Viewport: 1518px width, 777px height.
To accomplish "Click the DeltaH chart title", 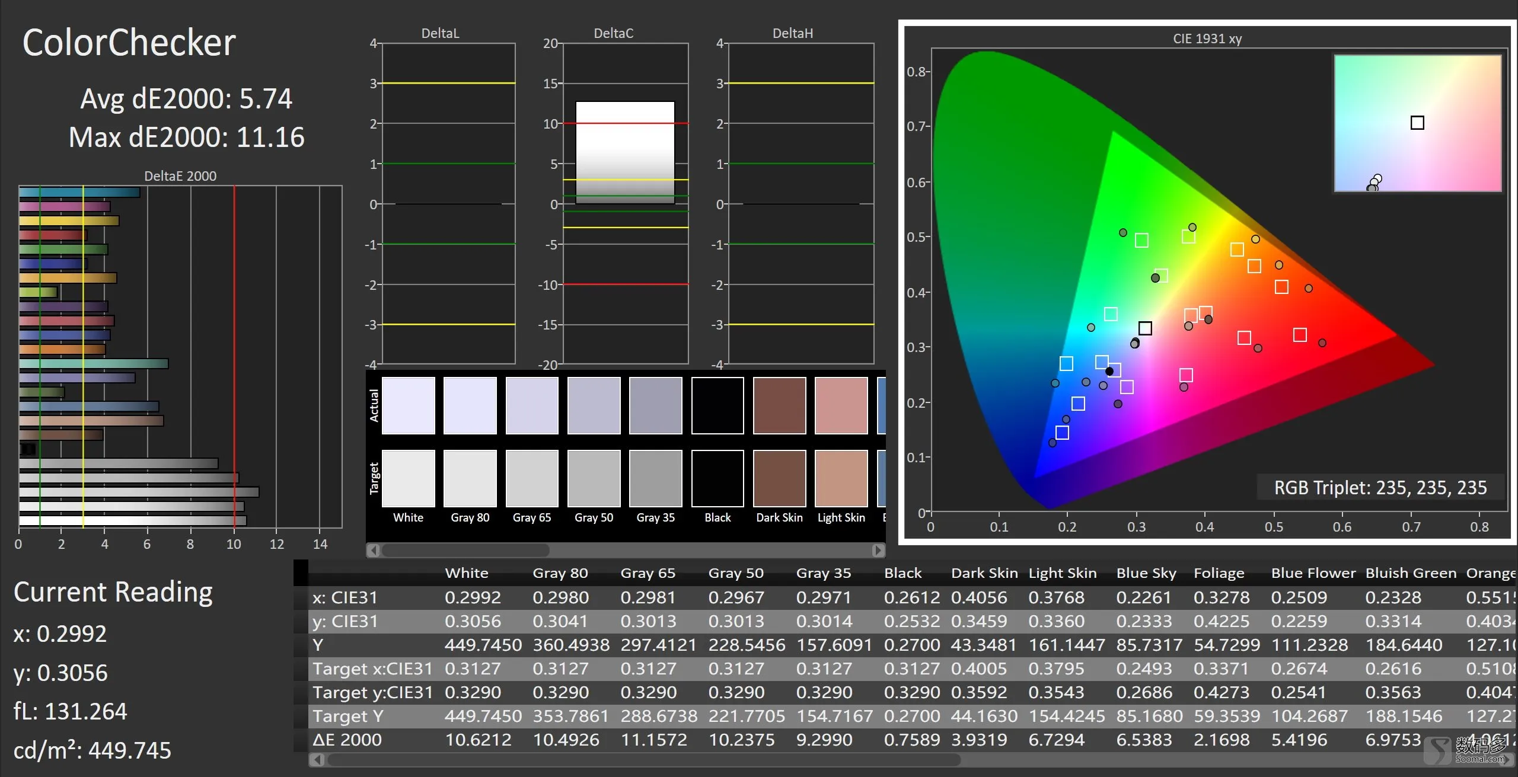I will pos(793,33).
